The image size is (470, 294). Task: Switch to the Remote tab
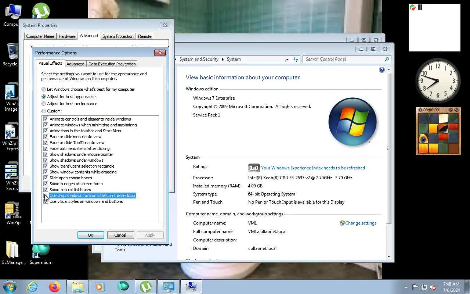(145, 36)
